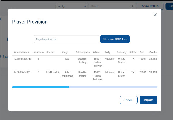
Task: Open the Sort by dropdown
Action: (x=72, y=6)
